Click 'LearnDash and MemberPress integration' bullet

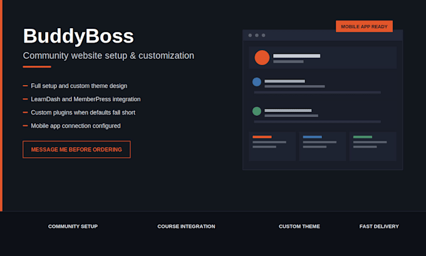tap(86, 99)
